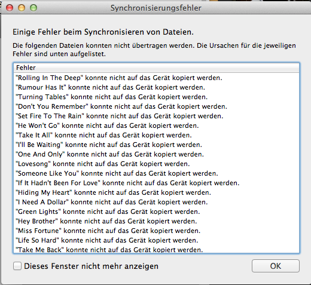Select the "Take It All" error row

click(x=156, y=135)
